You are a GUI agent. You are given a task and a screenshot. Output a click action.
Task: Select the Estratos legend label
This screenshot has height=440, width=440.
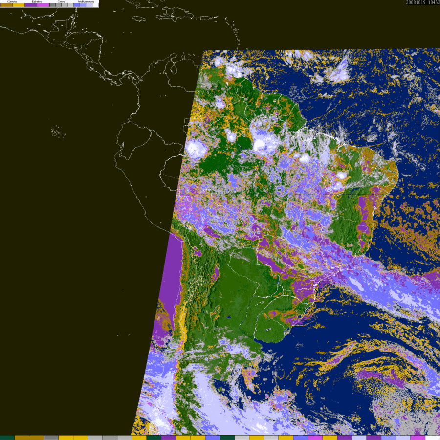click(37, 1)
